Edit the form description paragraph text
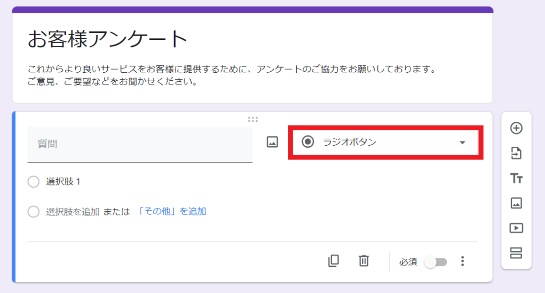The width and height of the screenshot is (545, 293). pyautogui.click(x=232, y=76)
